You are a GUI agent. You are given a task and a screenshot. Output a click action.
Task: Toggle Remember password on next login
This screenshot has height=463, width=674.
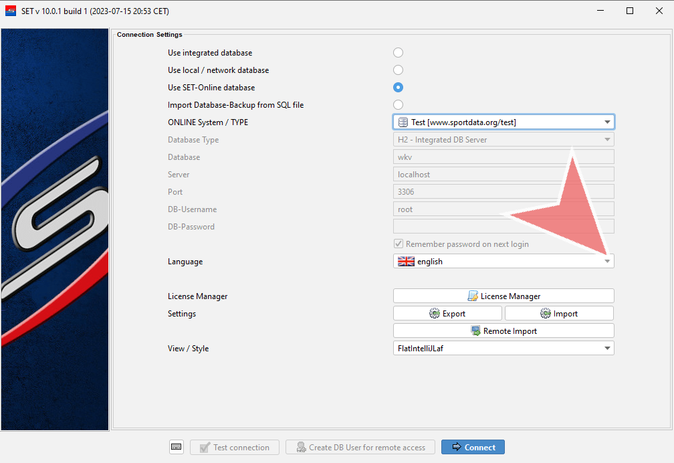399,244
